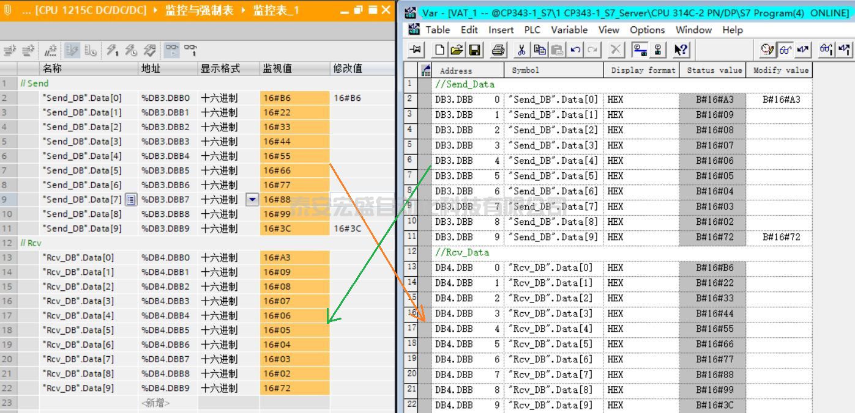Save the VAT_1 variable table
The image size is (855, 413).
(474, 50)
